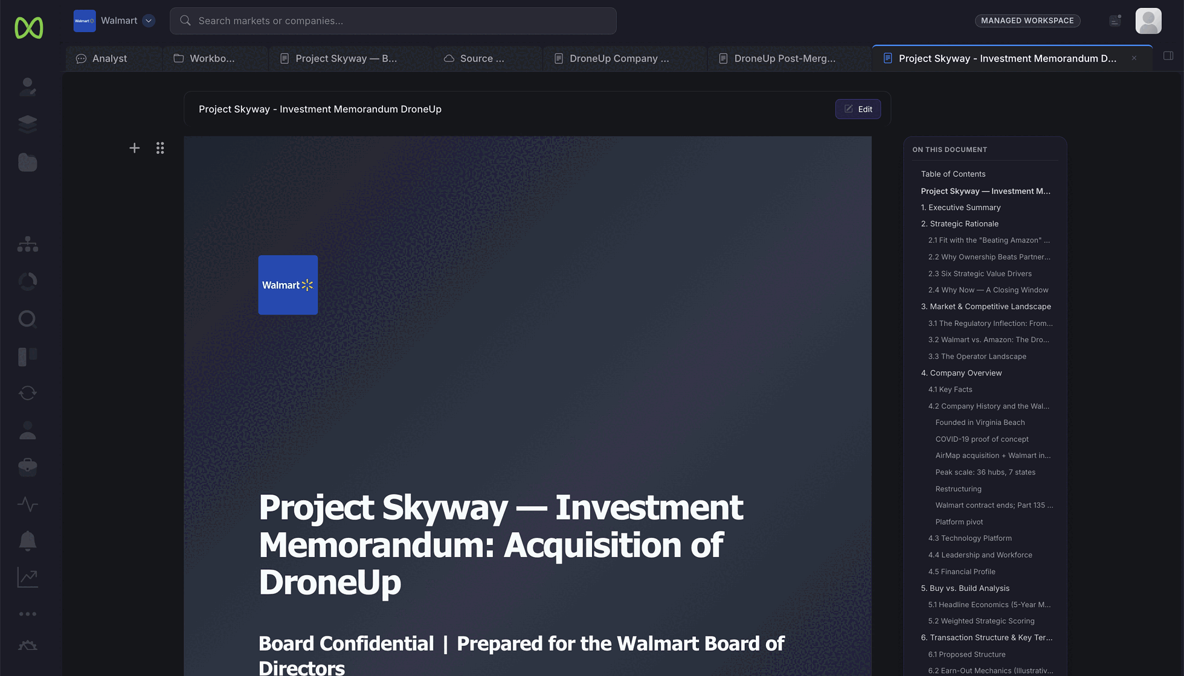The width and height of the screenshot is (1184, 676).
Task: Click the green infinity logo icon
Action: (x=29, y=28)
